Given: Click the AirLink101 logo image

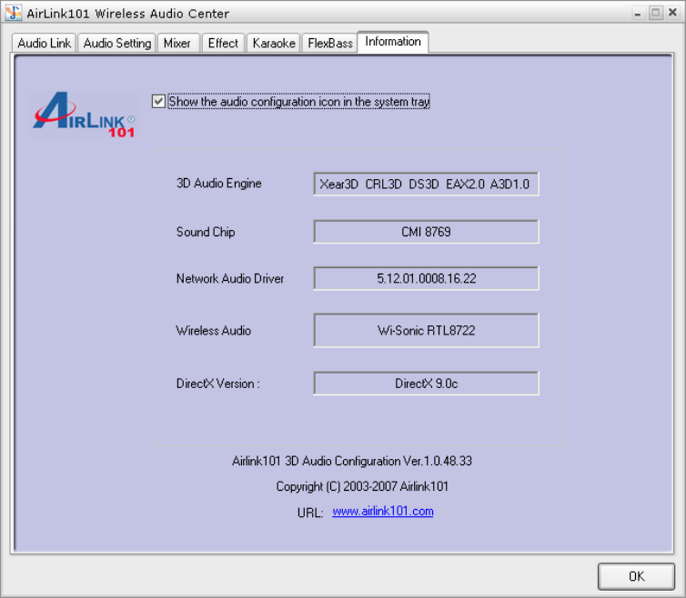Looking at the screenshot, I should click(x=84, y=115).
